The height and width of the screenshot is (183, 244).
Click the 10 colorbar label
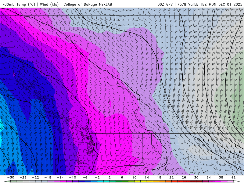[135, 178]
